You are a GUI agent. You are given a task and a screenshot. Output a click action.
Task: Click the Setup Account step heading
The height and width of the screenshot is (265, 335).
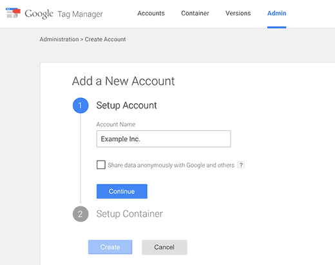(126, 106)
